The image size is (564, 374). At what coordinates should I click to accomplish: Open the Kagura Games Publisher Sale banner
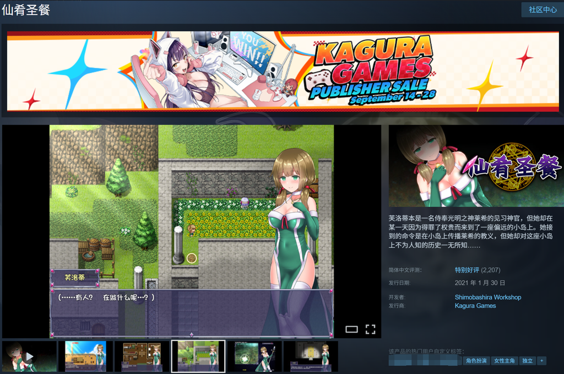coord(283,71)
